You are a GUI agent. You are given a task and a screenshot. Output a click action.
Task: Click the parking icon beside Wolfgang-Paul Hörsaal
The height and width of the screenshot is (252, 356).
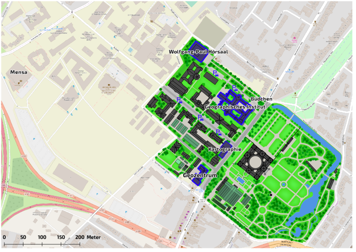[215, 73]
